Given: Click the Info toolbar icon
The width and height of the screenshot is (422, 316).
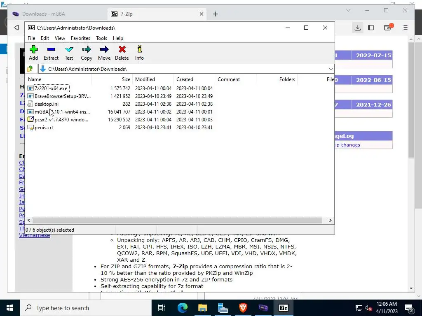Looking at the screenshot, I should 139,49.
